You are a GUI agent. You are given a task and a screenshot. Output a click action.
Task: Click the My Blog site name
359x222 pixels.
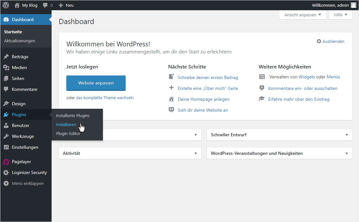[29, 5]
